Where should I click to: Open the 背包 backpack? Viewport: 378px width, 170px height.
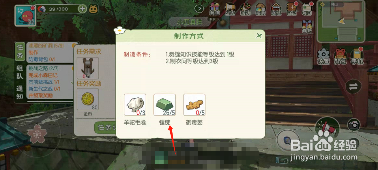(340, 56)
